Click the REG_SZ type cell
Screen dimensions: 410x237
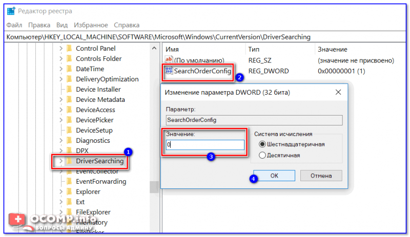coord(260,60)
